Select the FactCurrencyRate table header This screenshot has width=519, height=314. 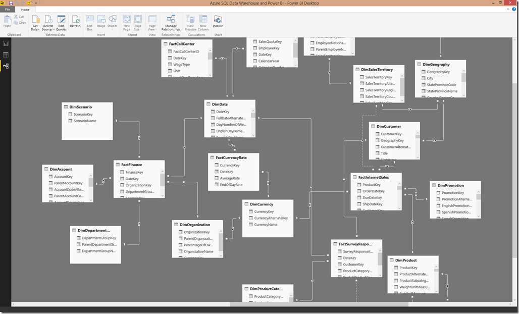coord(233,158)
